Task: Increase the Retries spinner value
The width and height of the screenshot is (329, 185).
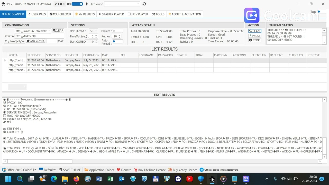Action: 119,35
